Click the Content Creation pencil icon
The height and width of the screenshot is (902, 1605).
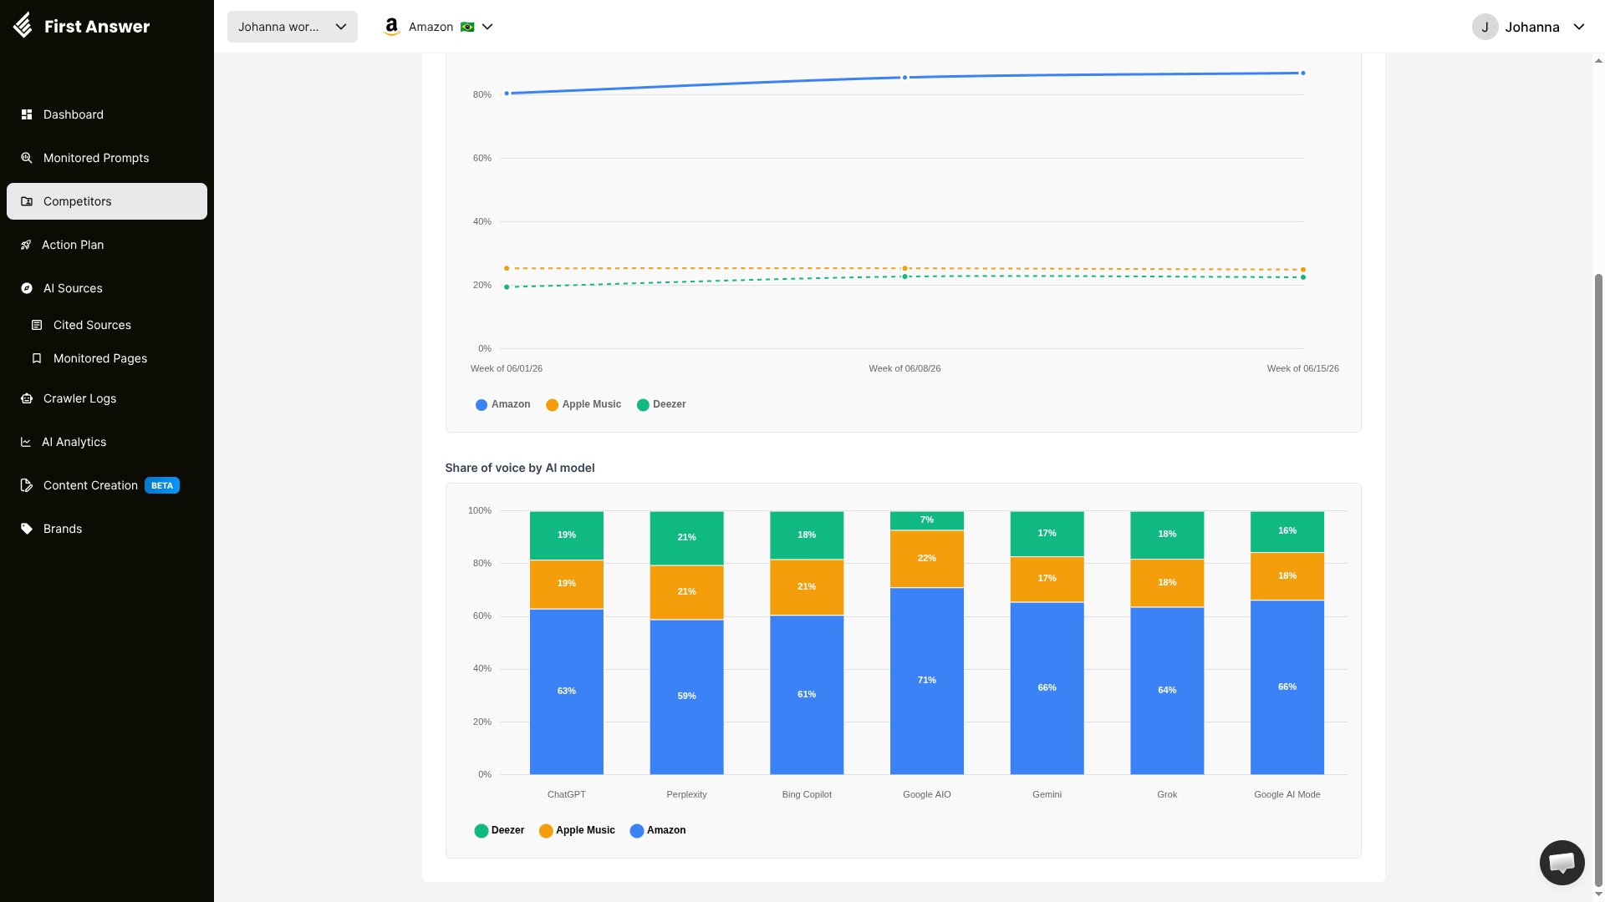[x=27, y=485]
